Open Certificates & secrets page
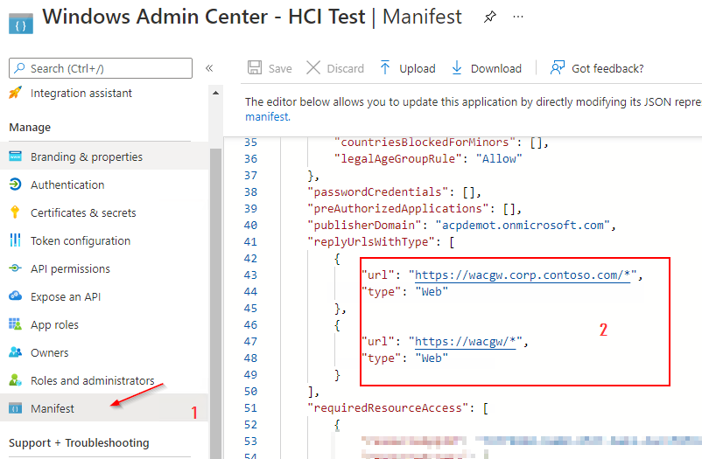The width and height of the screenshot is (702, 459). 83,213
